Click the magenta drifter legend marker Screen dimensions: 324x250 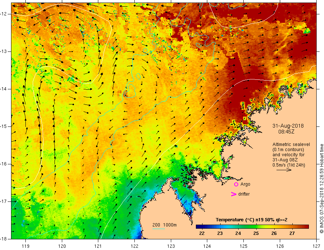tap(233, 194)
